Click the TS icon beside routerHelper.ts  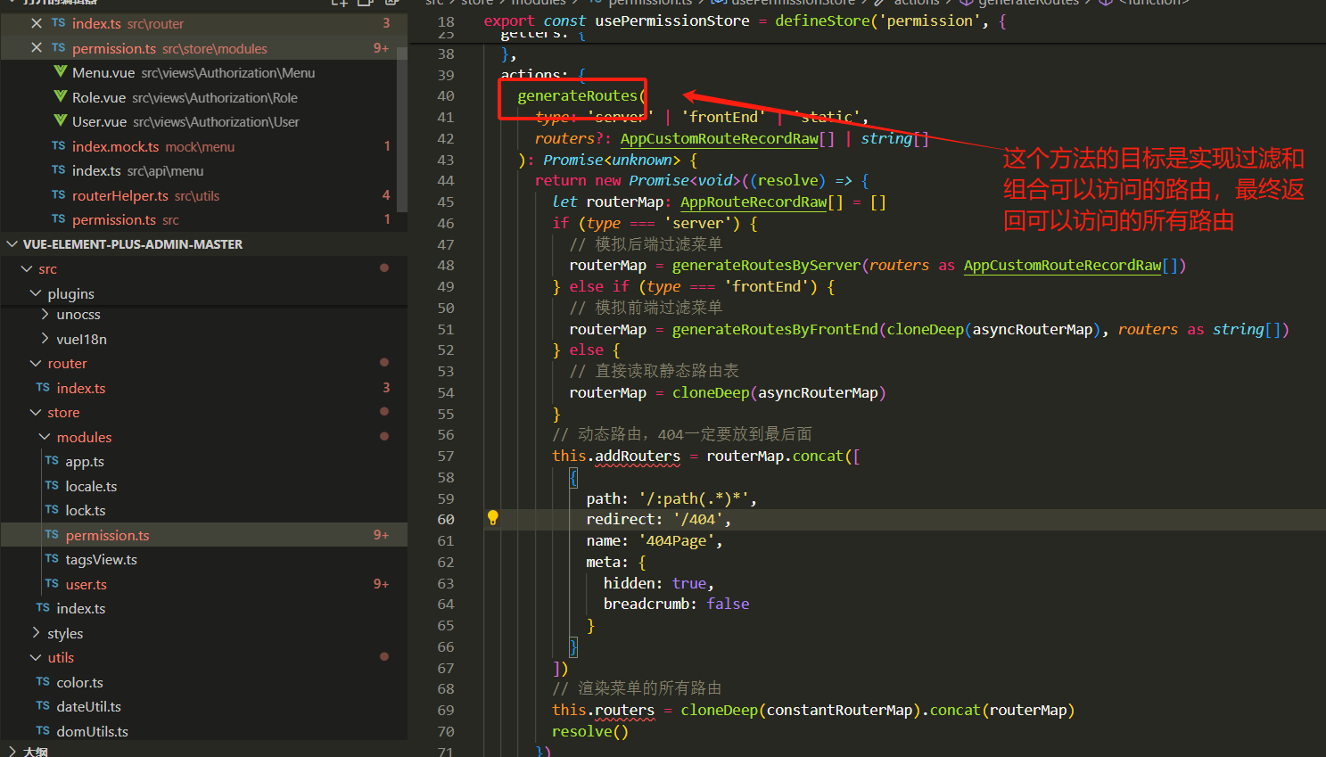click(58, 195)
